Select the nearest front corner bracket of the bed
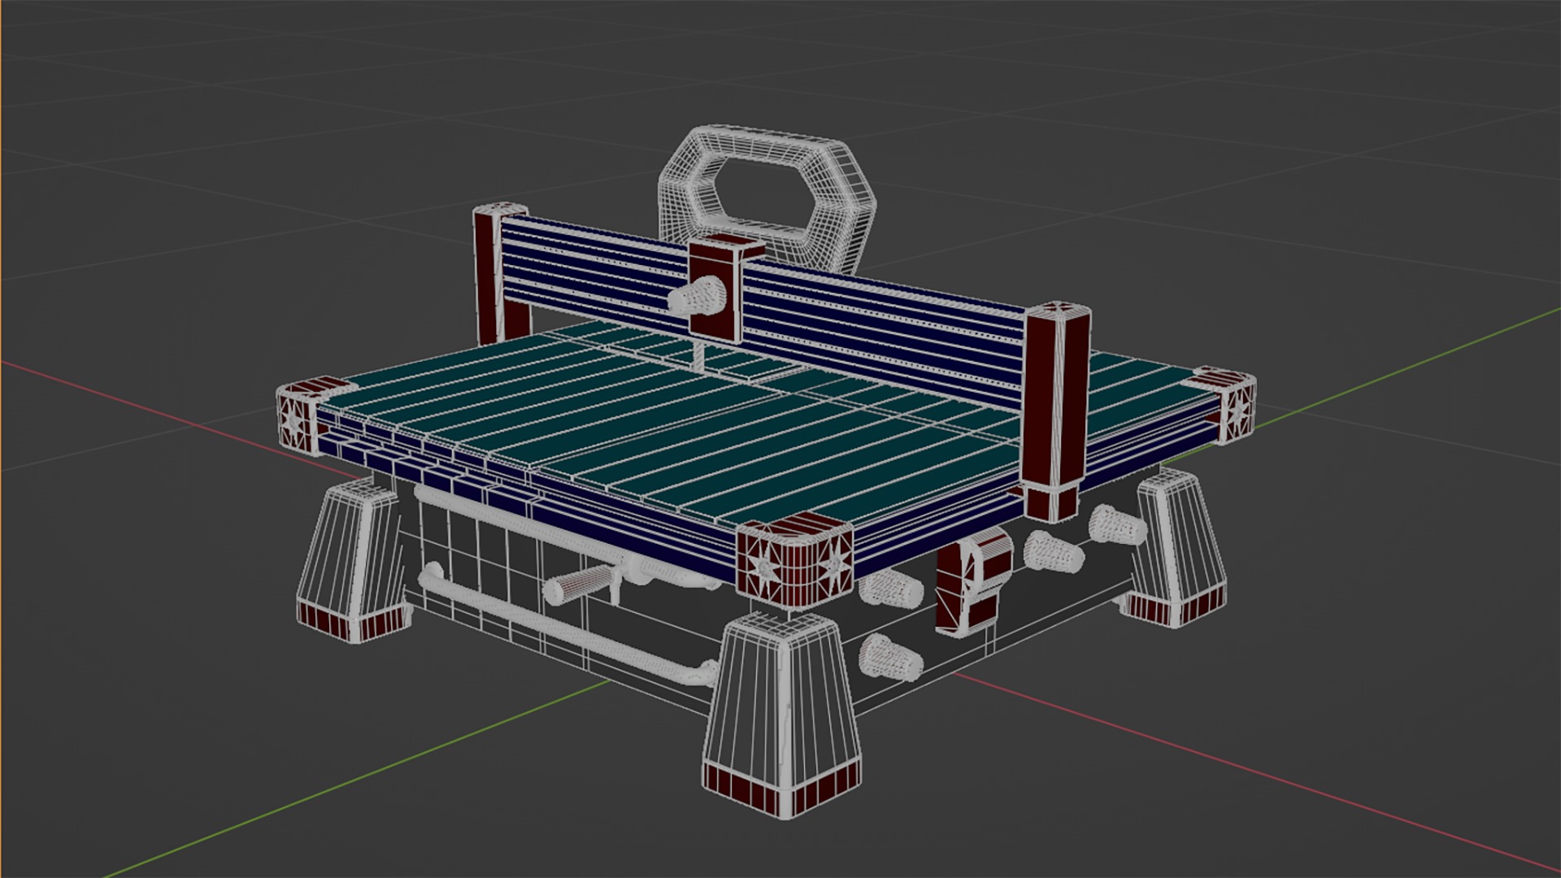Screen dimensions: 1561x878 (795, 561)
